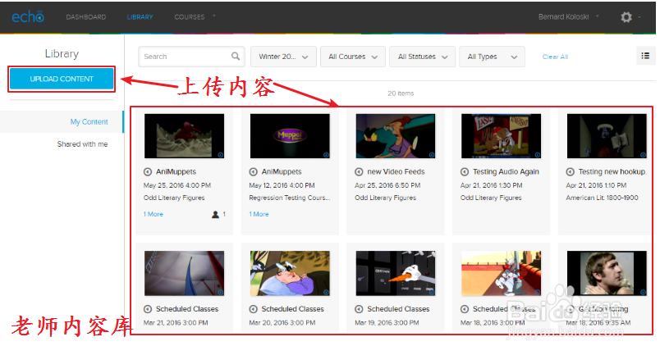Click the UPLOAD CONTENT button
660x355 pixels.
[62, 79]
